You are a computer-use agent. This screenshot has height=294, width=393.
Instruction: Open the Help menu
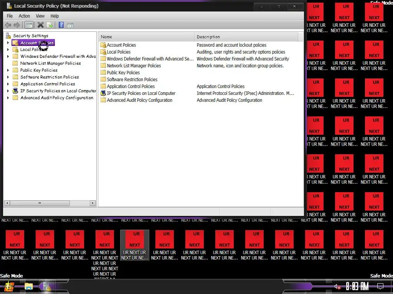pyautogui.click(x=54, y=16)
